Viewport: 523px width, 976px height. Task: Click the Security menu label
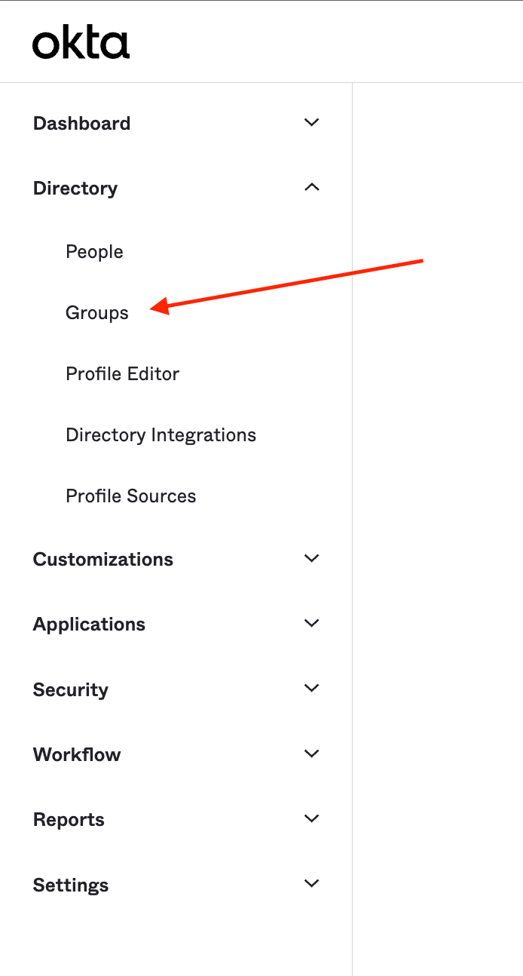point(71,690)
